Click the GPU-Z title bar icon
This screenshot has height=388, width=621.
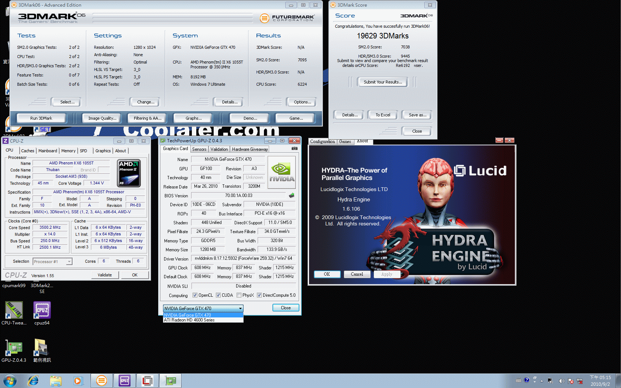coord(163,140)
